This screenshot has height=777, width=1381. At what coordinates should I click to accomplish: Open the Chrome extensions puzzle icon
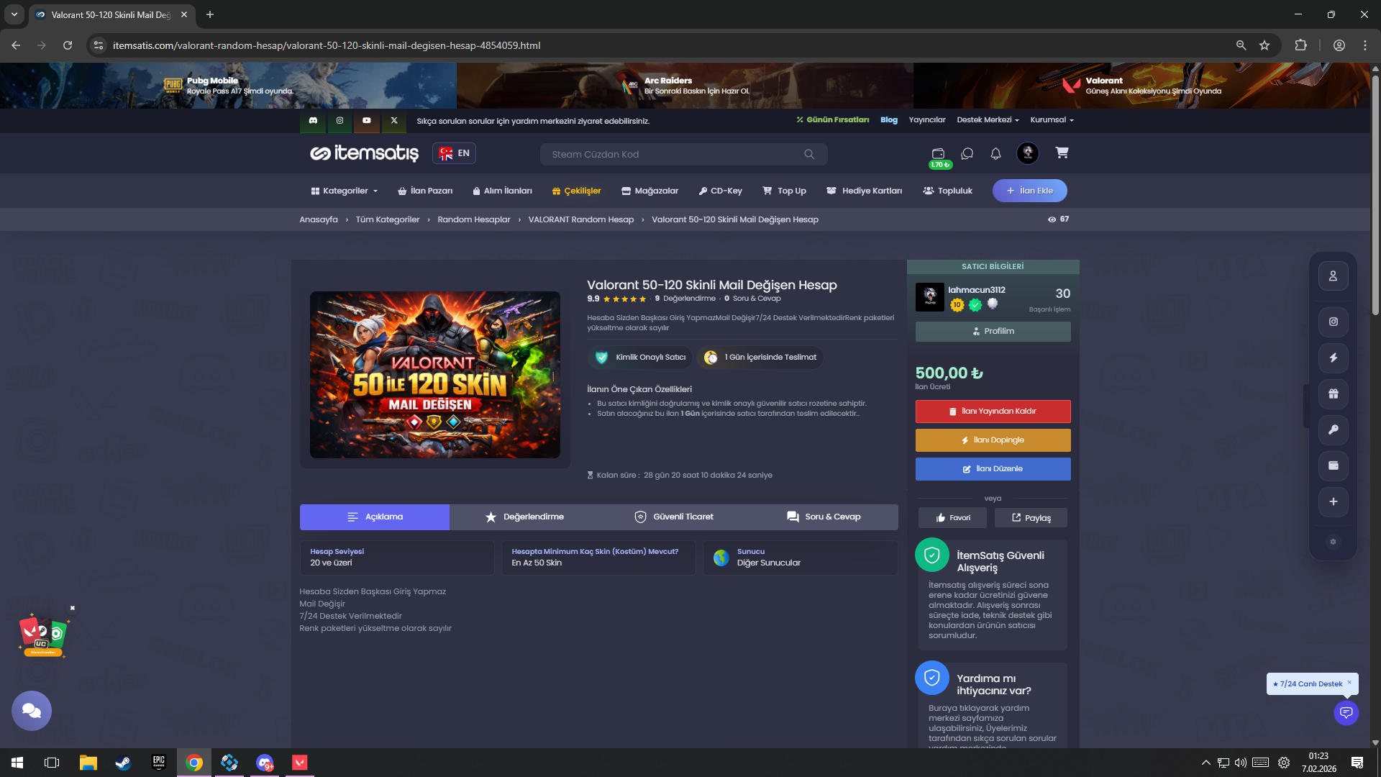(1300, 45)
